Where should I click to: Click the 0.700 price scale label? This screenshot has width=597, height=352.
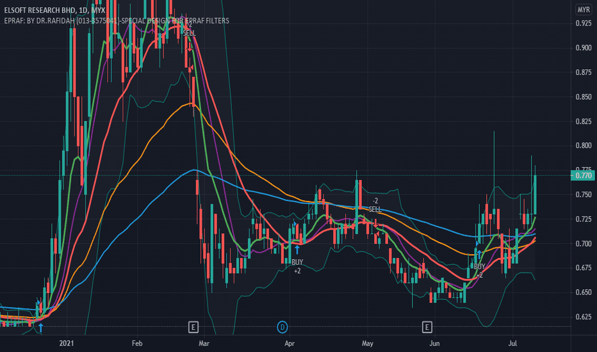(584, 243)
